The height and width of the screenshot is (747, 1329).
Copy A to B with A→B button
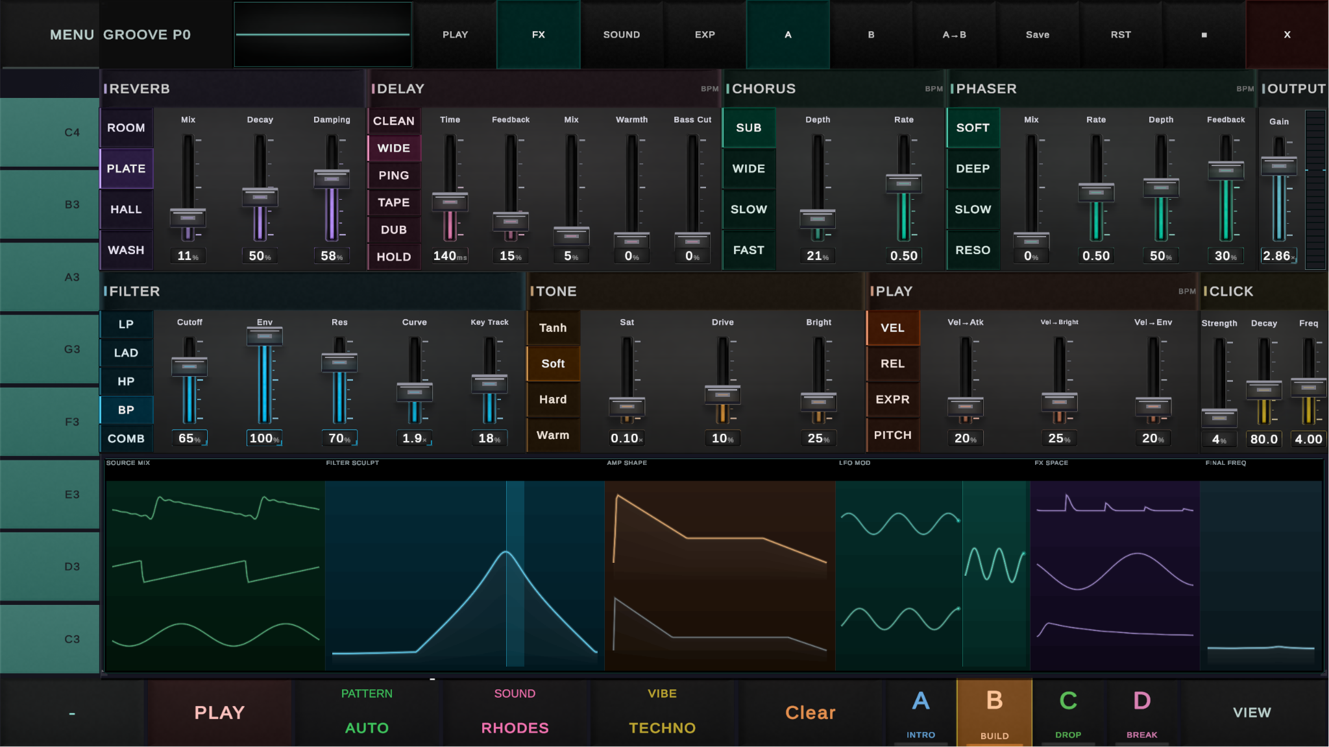point(954,34)
